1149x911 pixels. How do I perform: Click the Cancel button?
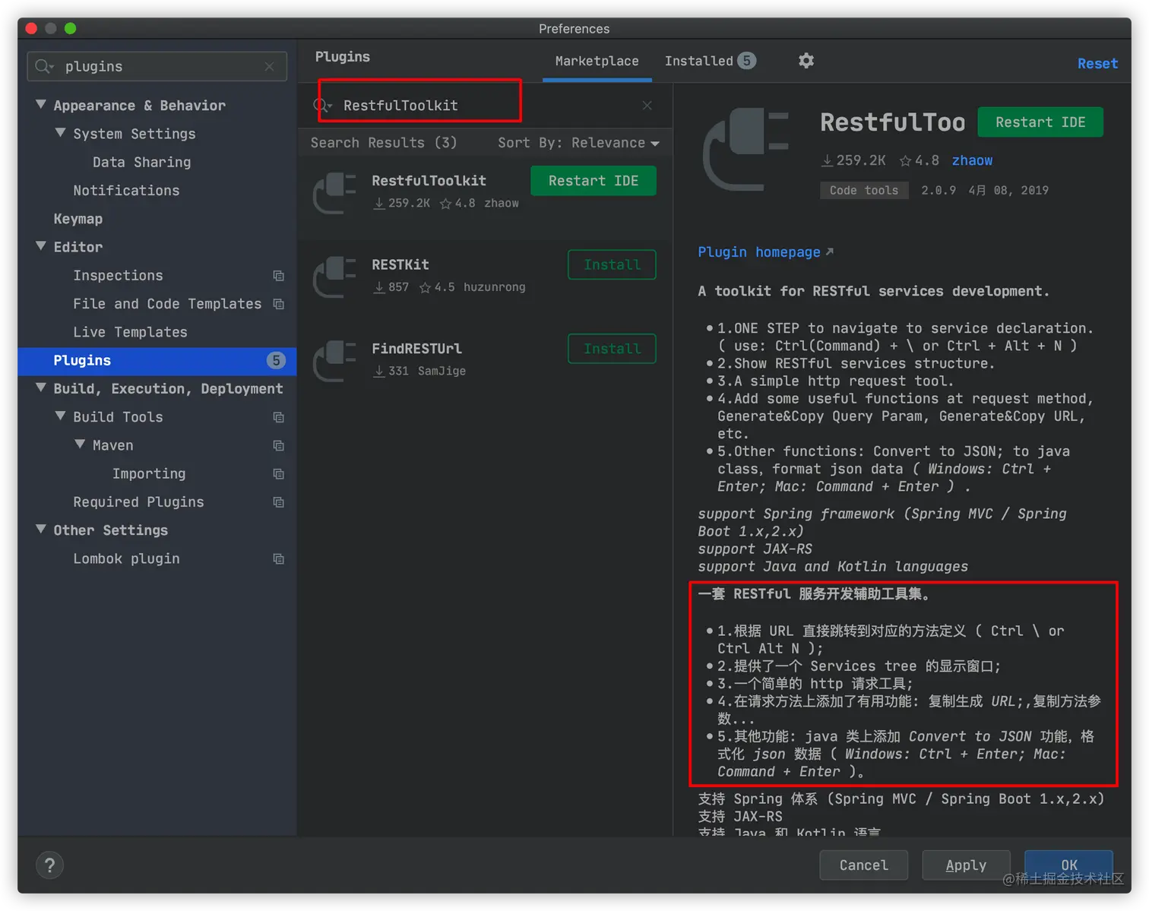click(x=864, y=865)
